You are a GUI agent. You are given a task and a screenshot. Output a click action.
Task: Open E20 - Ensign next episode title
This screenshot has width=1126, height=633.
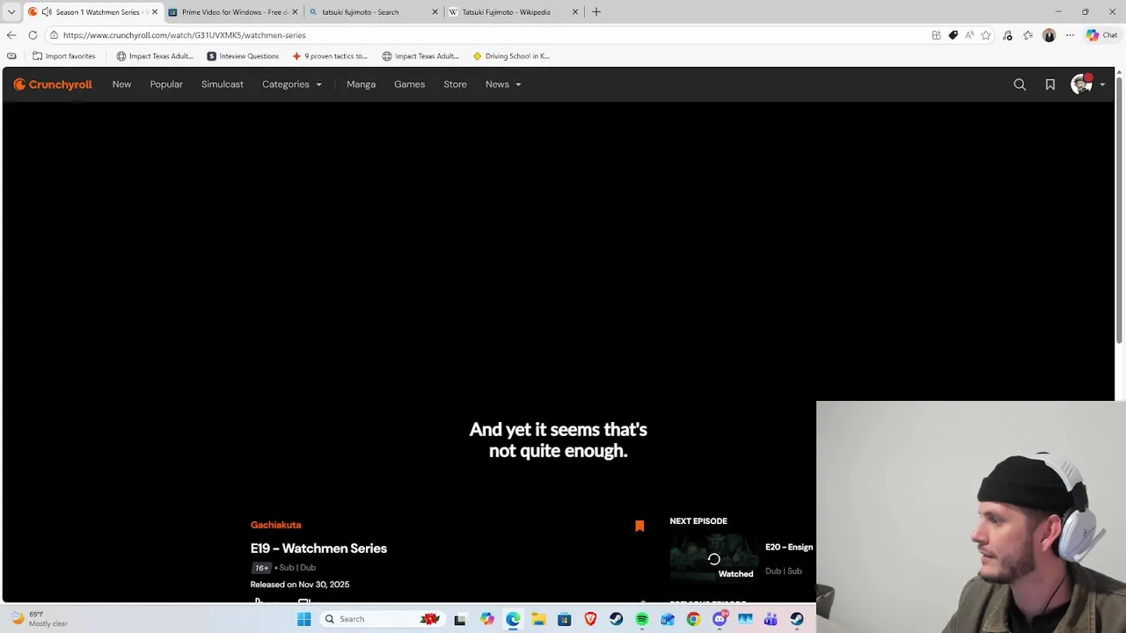pyautogui.click(x=789, y=547)
